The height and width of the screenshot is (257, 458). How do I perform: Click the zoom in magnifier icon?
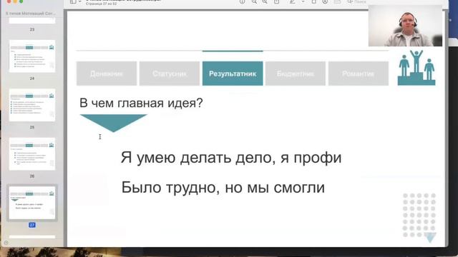265,1
